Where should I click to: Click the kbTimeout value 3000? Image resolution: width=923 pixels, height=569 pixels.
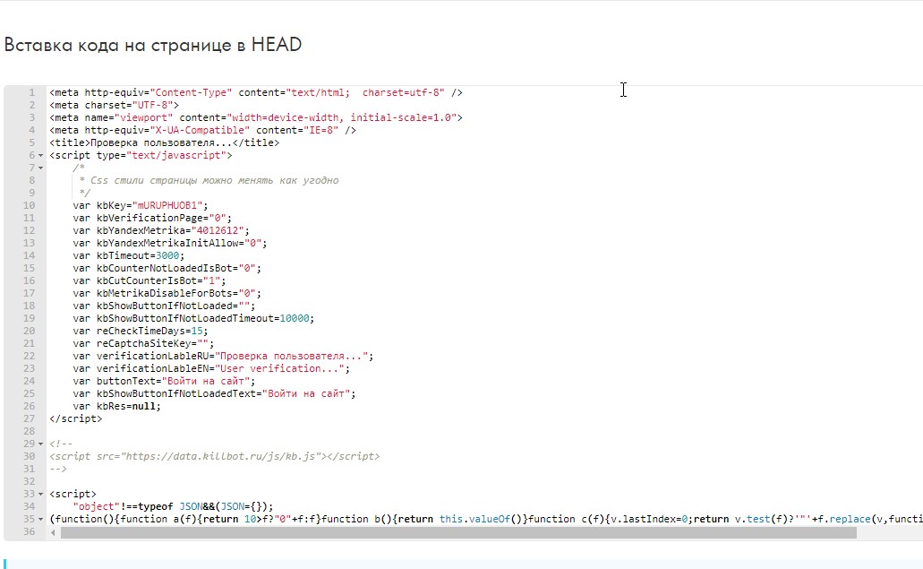tap(167, 255)
